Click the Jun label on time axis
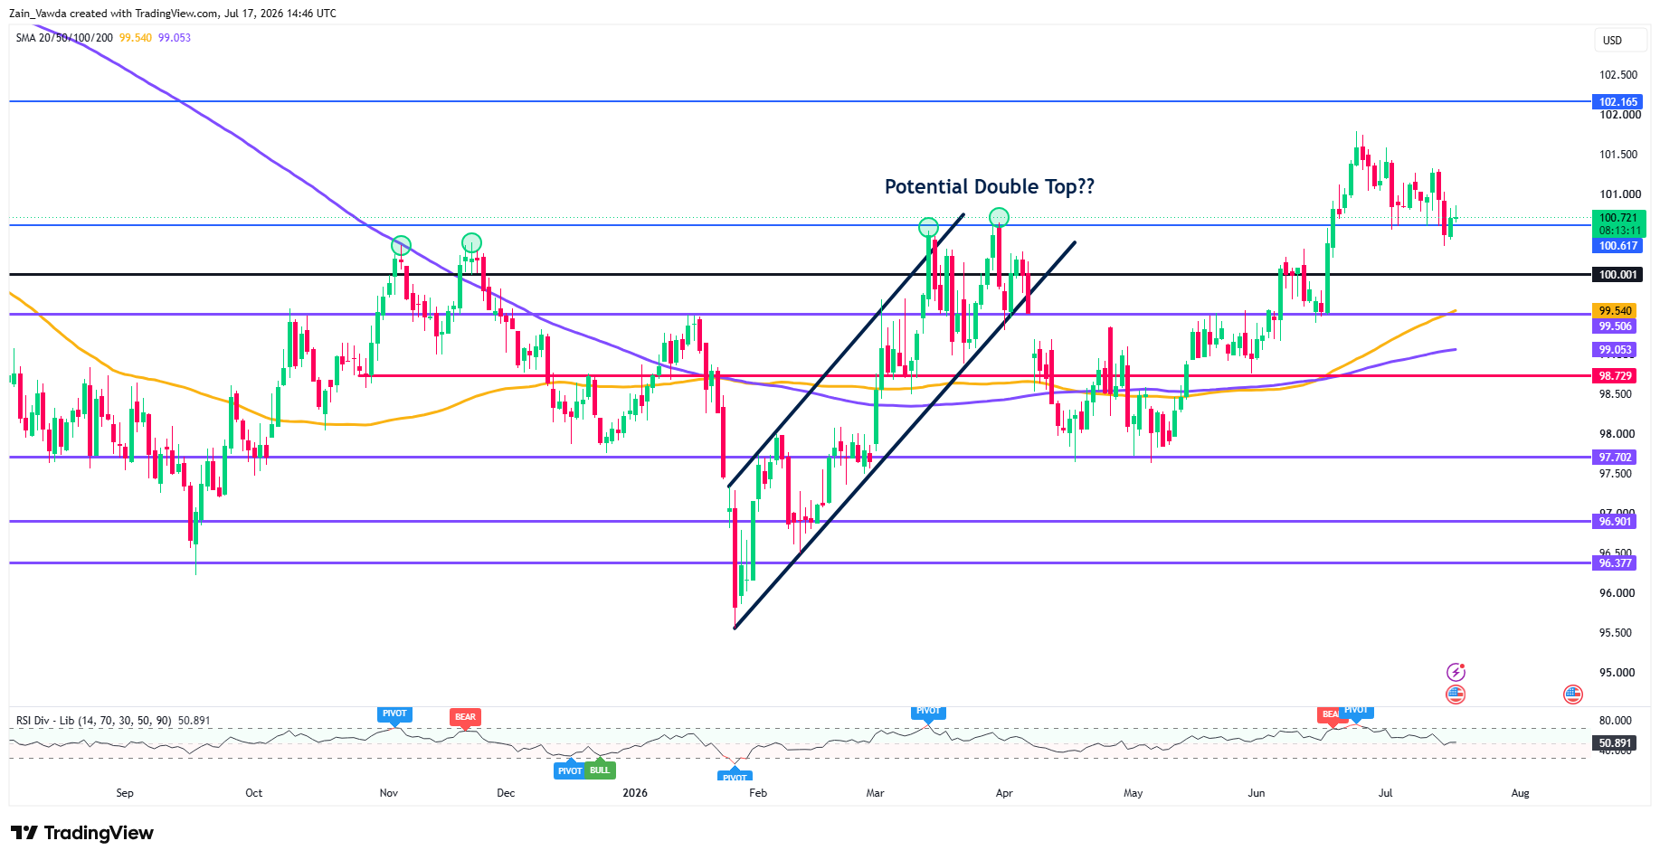Image resolution: width=1660 pixels, height=860 pixels. [1257, 793]
